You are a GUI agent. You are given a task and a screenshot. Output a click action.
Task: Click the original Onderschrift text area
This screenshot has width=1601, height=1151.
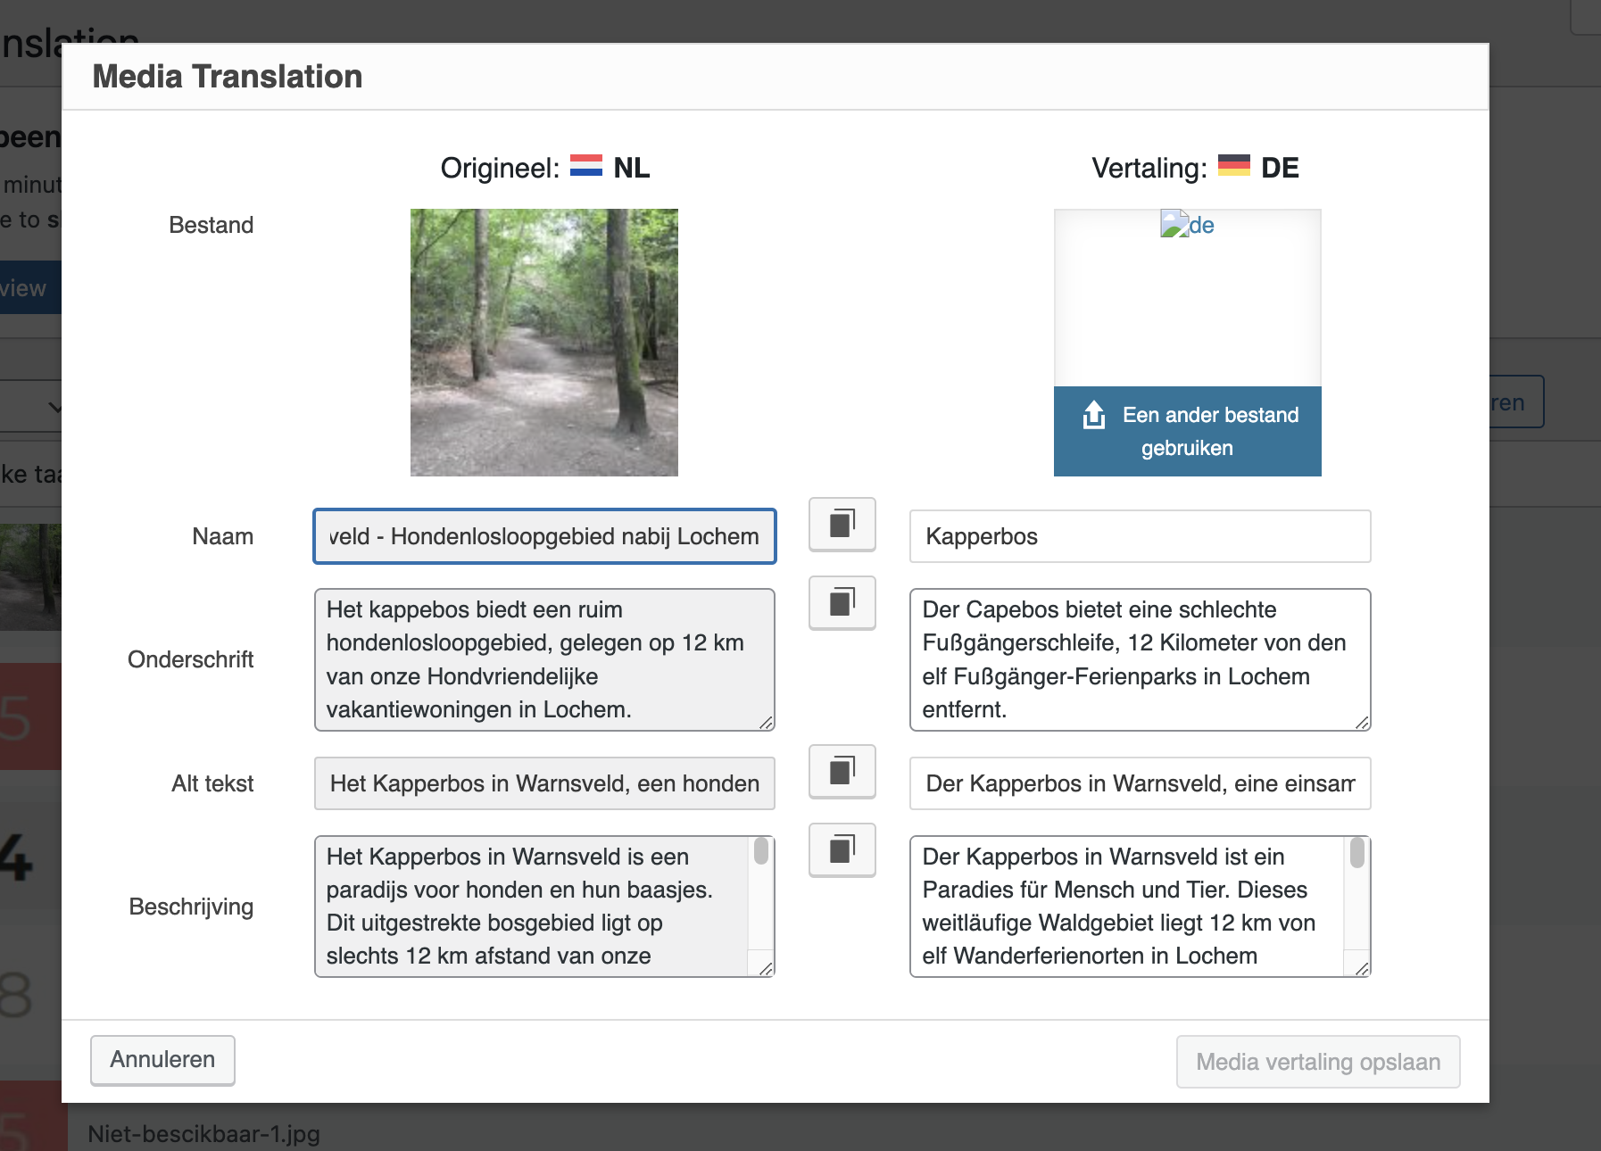point(544,659)
